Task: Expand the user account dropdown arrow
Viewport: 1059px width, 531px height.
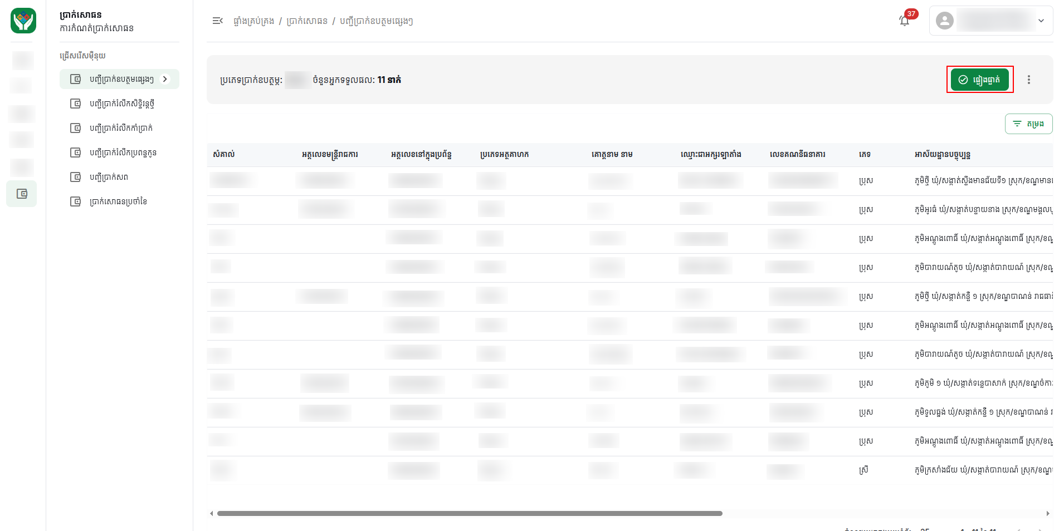Action: coord(1041,21)
